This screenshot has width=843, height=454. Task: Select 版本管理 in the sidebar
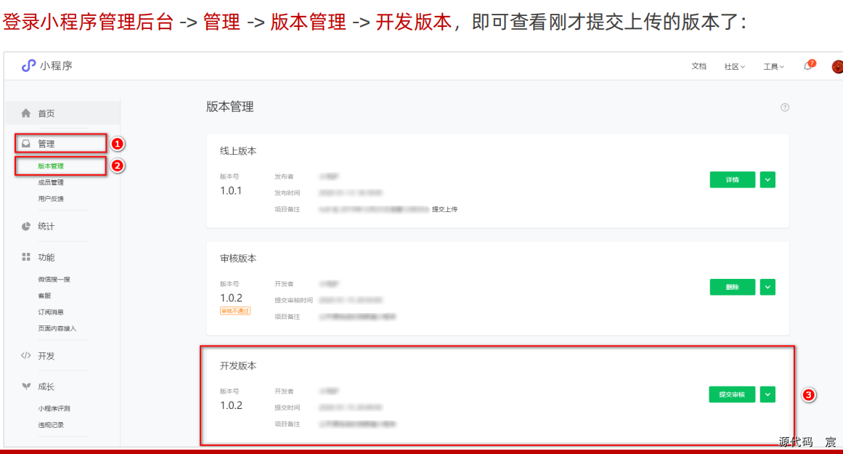click(x=51, y=166)
